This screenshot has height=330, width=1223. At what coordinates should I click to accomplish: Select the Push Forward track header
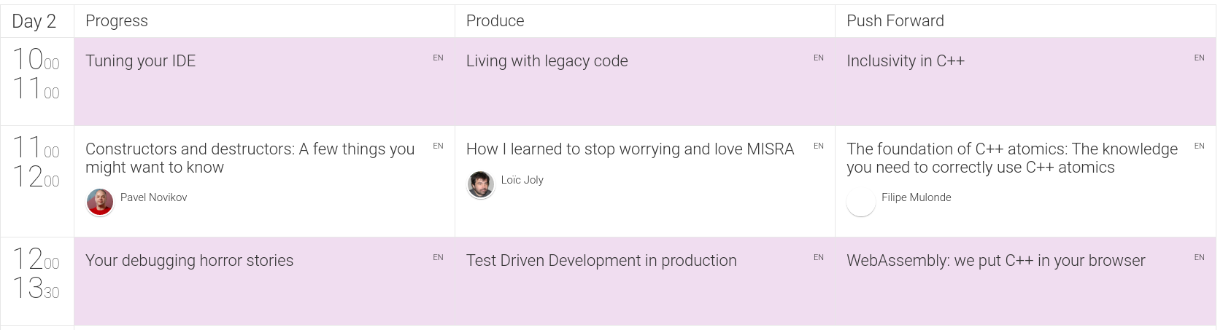tap(895, 21)
